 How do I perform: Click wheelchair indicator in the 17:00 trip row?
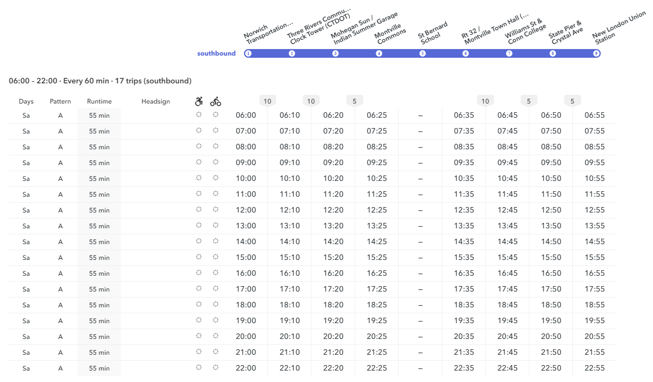tap(199, 288)
